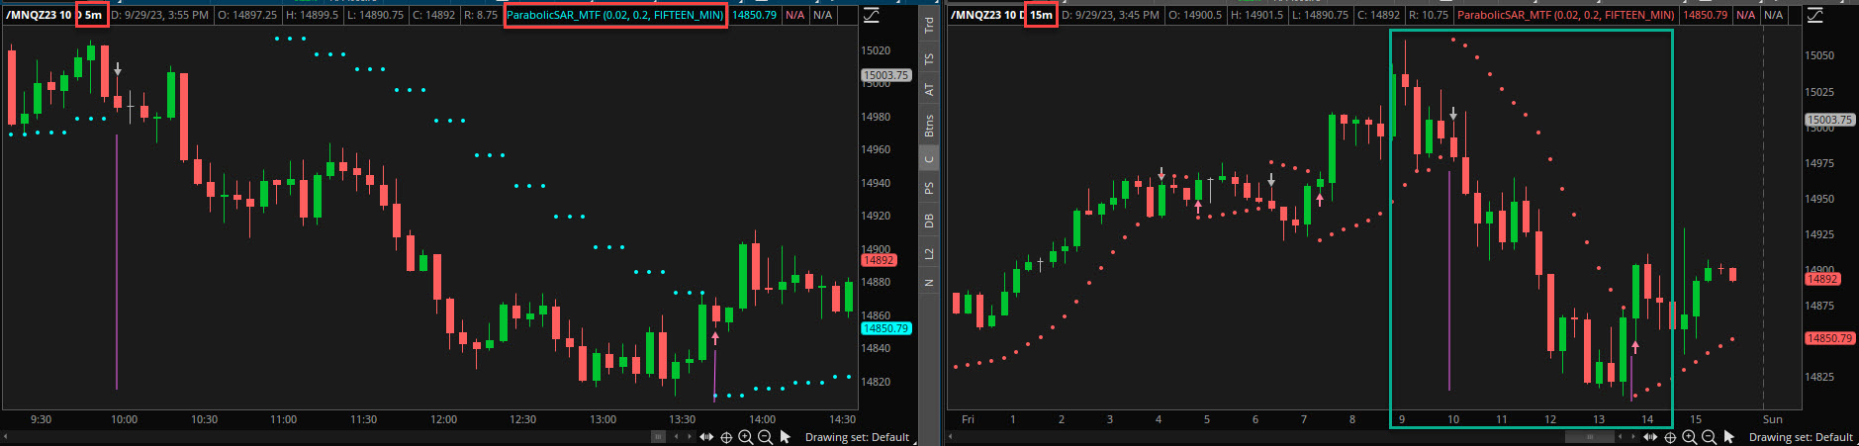Zoom out on the right 15m chart
1859x446 pixels.
click(1709, 437)
